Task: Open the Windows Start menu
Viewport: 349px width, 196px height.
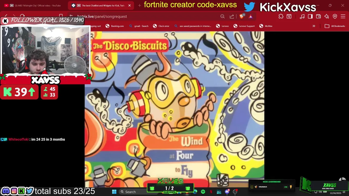Action: pyautogui.click(x=114, y=192)
